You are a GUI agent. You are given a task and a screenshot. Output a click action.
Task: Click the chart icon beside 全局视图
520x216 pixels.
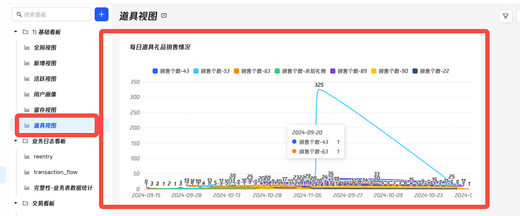(27, 48)
